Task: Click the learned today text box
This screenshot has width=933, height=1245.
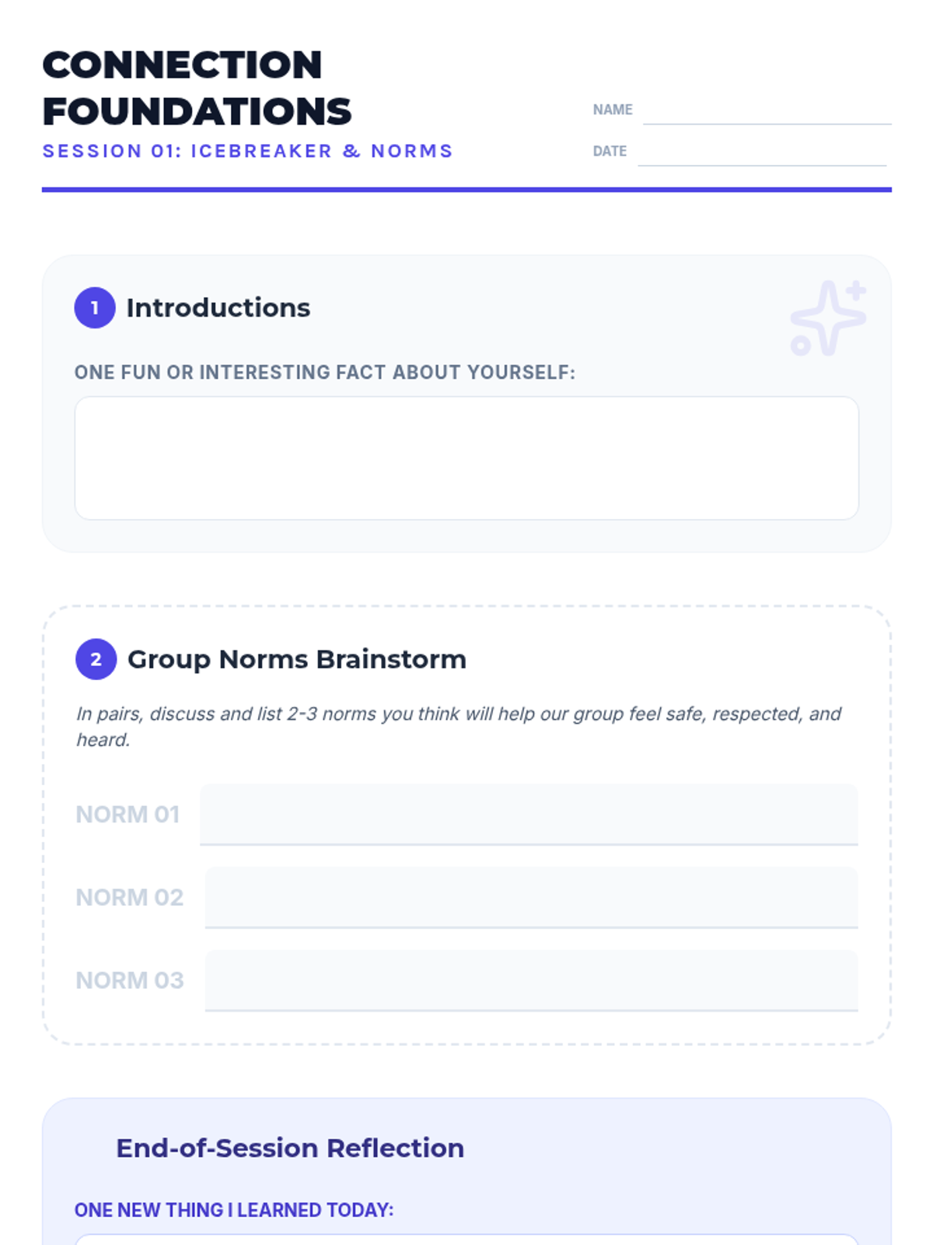Action: [x=466, y=1239]
